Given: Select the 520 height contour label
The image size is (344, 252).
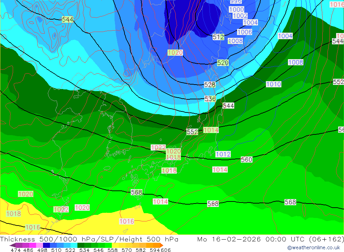Looking at the screenshot, I should point(223,63).
